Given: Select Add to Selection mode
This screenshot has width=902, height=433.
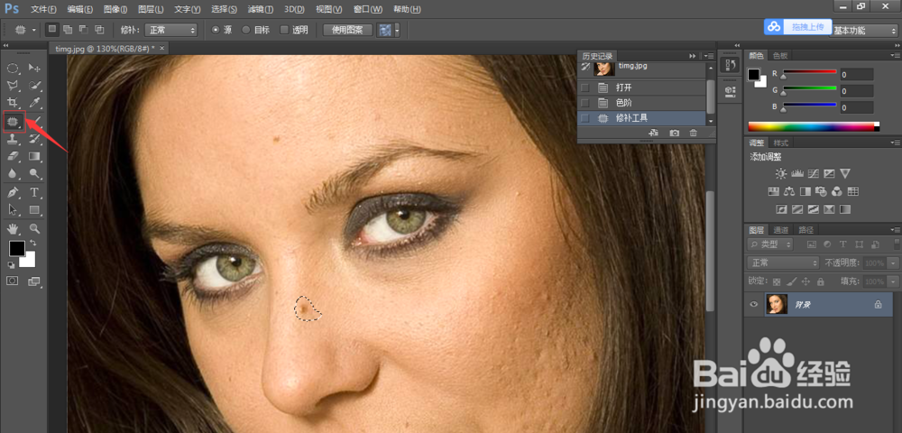Looking at the screenshot, I should tap(68, 30).
